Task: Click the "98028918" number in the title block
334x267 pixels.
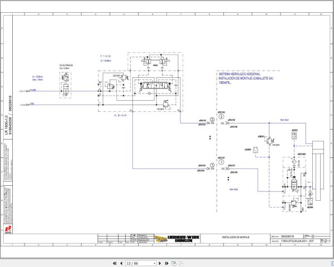Action: (x=287, y=236)
